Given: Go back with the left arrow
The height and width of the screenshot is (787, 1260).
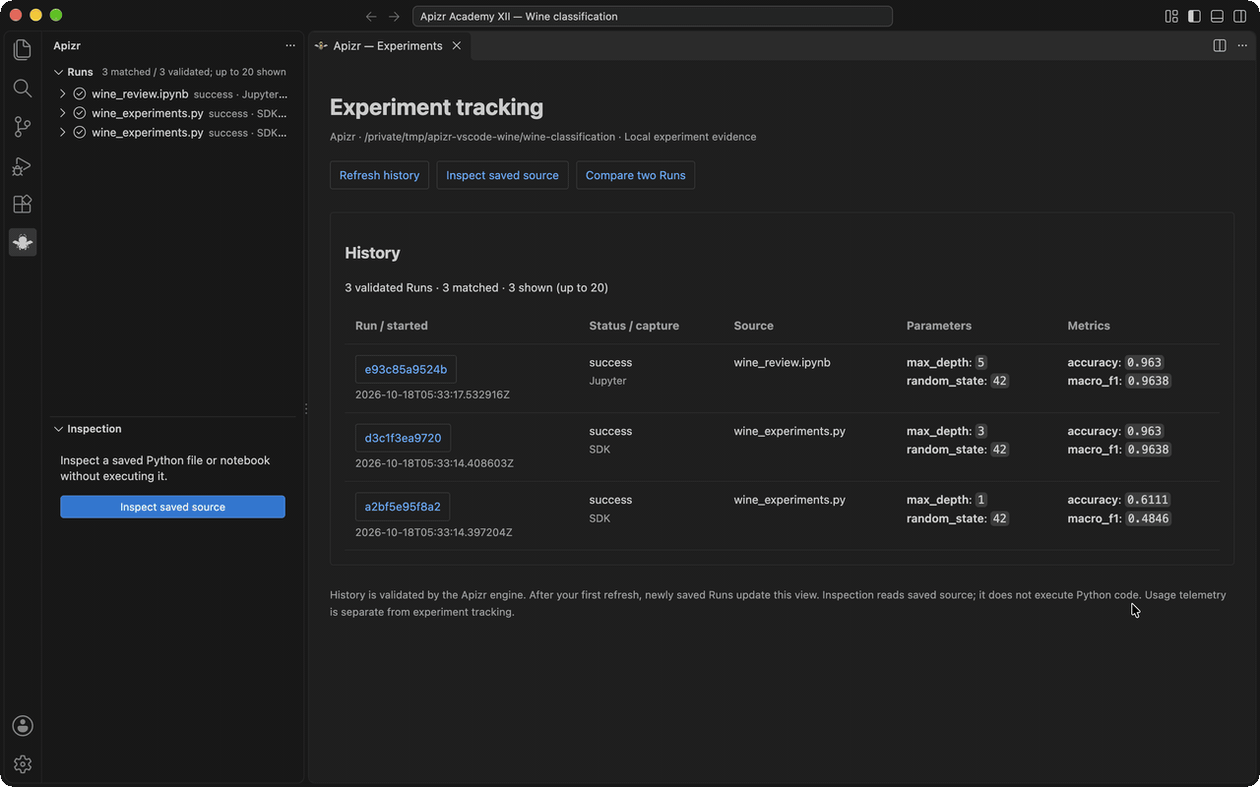Looking at the screenshot, I should [371, 17].
